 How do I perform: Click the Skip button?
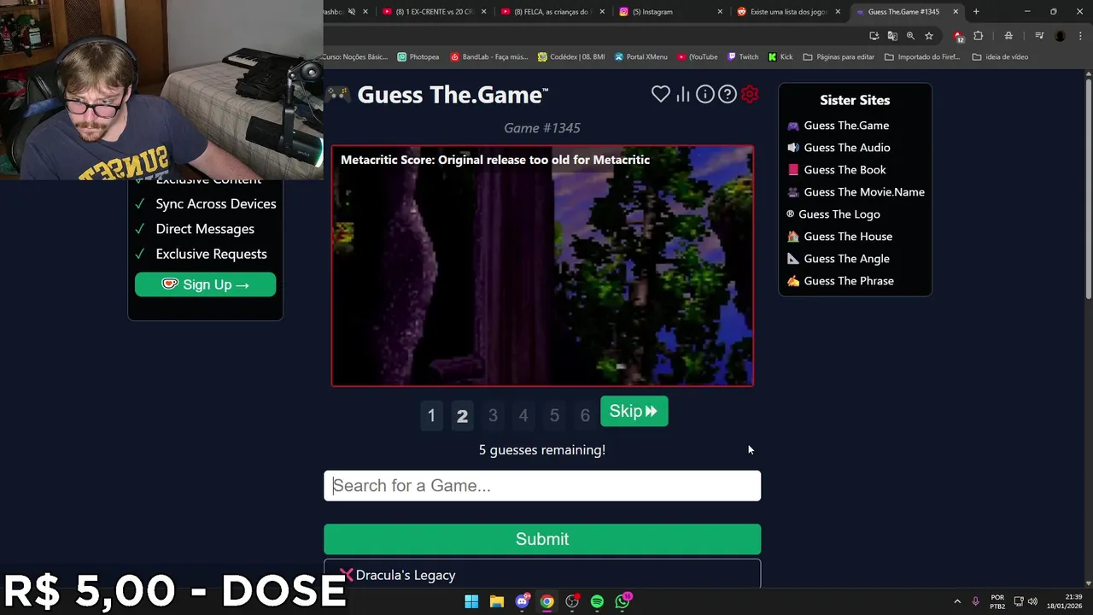[x=634, y=412]
